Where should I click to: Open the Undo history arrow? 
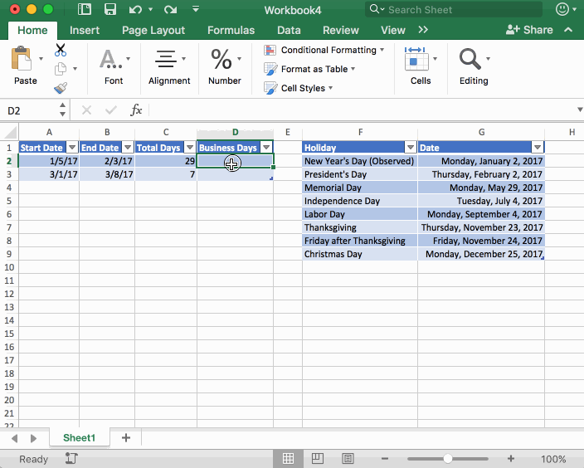pos(150,9)
